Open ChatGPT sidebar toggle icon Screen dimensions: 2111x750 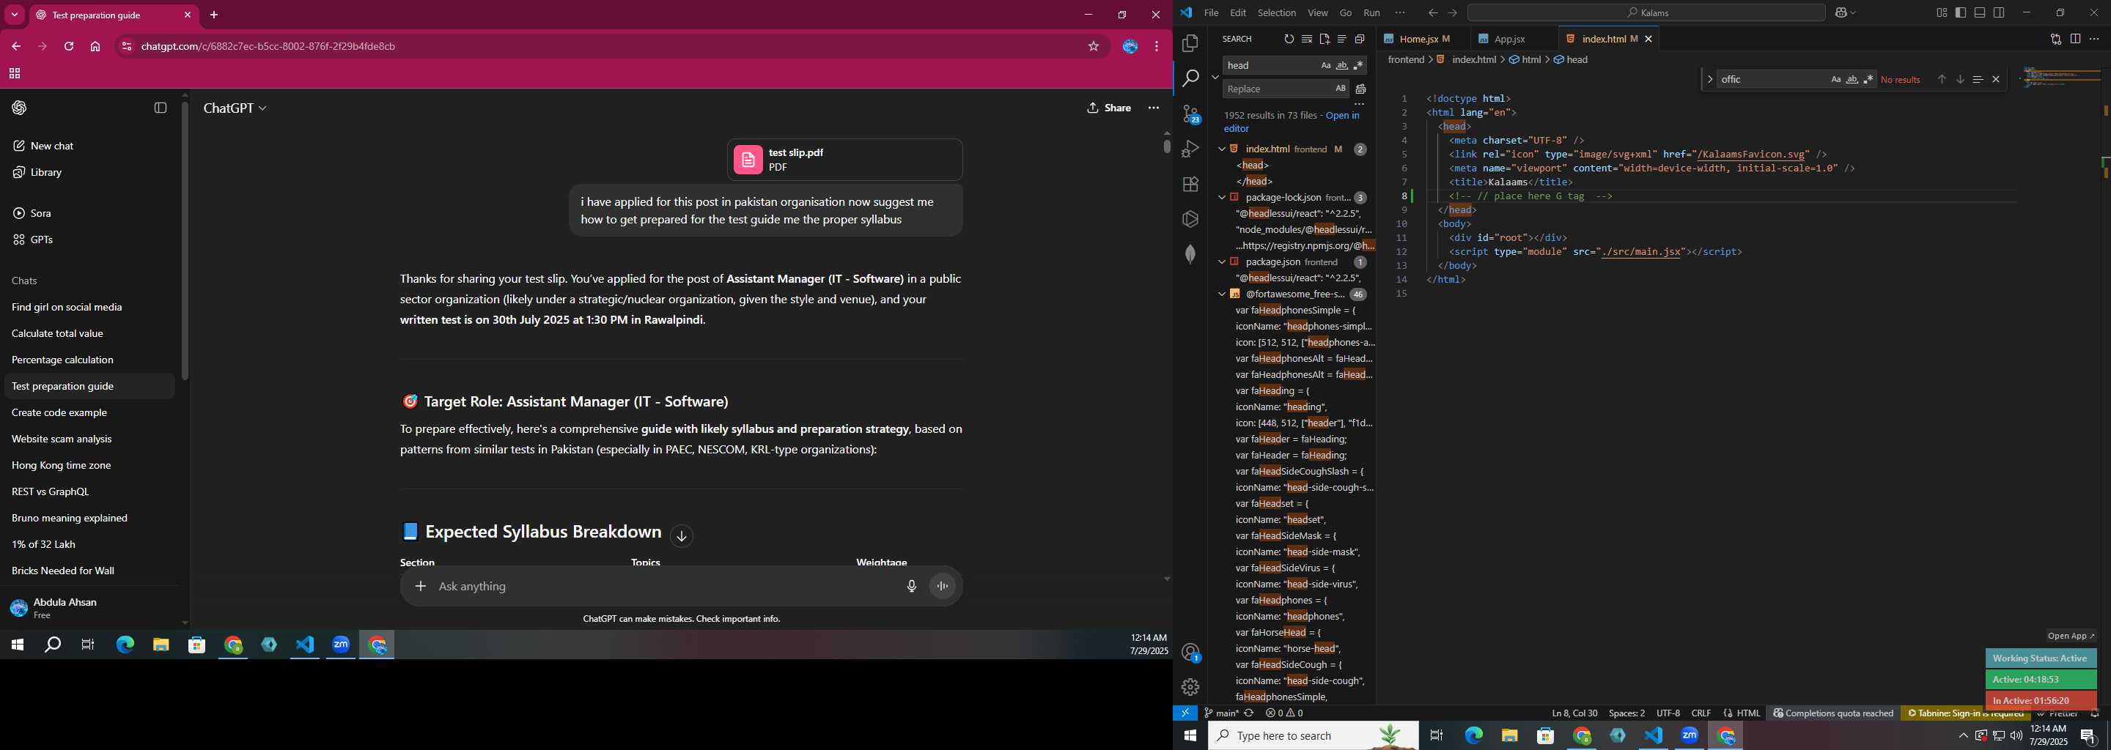coord(161,108)
